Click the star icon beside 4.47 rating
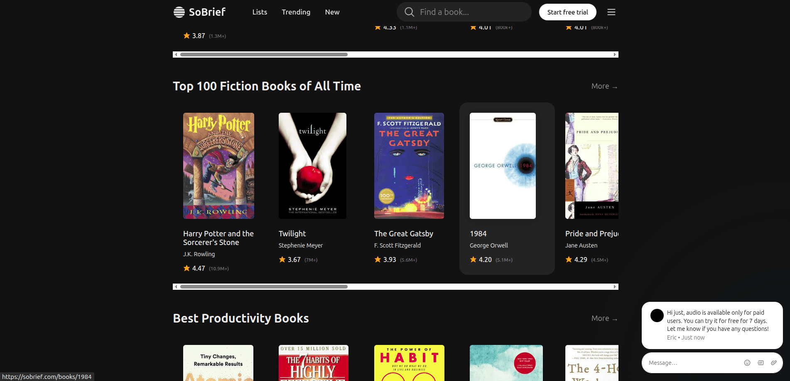This screenshot has width=790, height=381. [x=187, y=268]
